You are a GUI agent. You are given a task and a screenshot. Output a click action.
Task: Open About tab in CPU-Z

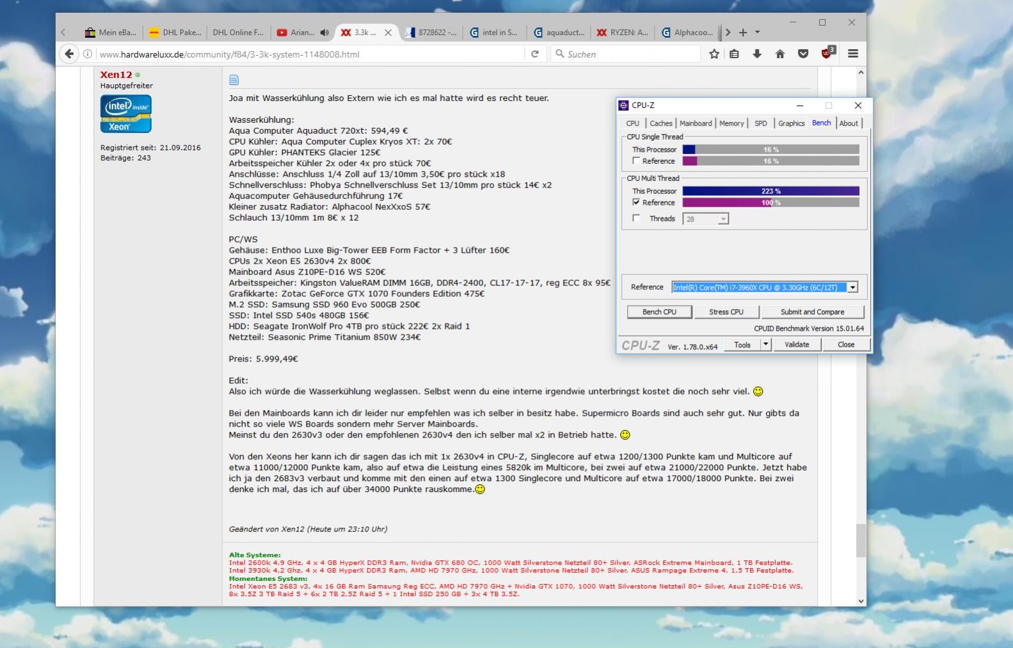pyautogui.click(x=849, y=123)
